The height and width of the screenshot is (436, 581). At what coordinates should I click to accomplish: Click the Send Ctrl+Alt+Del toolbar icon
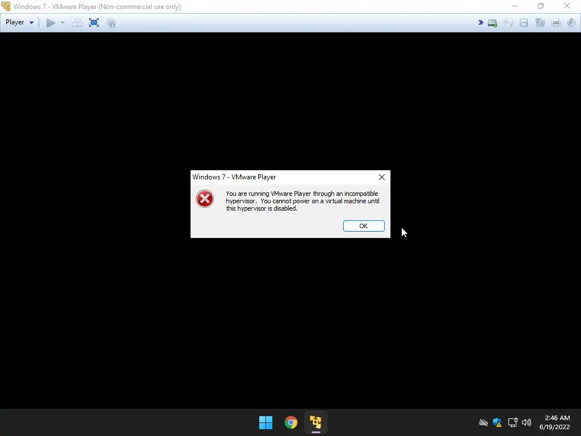pyautogui.click(x=77, y=23)
